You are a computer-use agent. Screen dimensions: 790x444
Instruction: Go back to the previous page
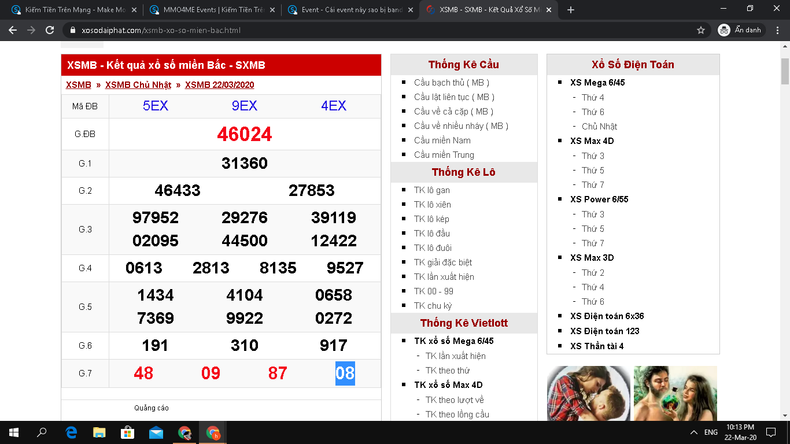coord(13,30)
